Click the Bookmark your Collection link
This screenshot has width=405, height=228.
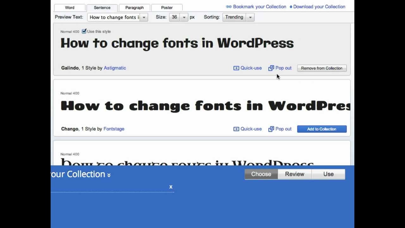259,7
